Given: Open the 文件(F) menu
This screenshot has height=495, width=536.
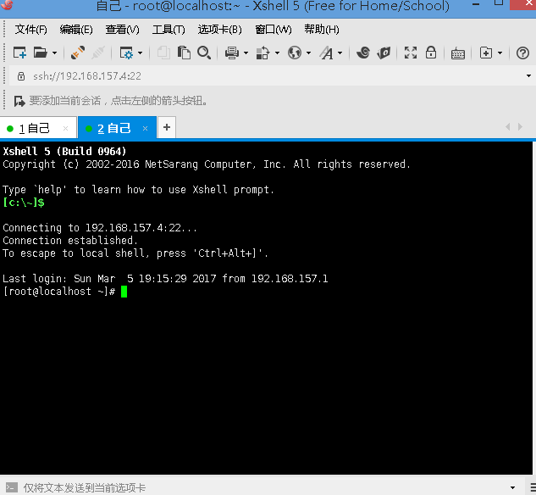Looking at the screenshot, I should (x=30, y=30).
